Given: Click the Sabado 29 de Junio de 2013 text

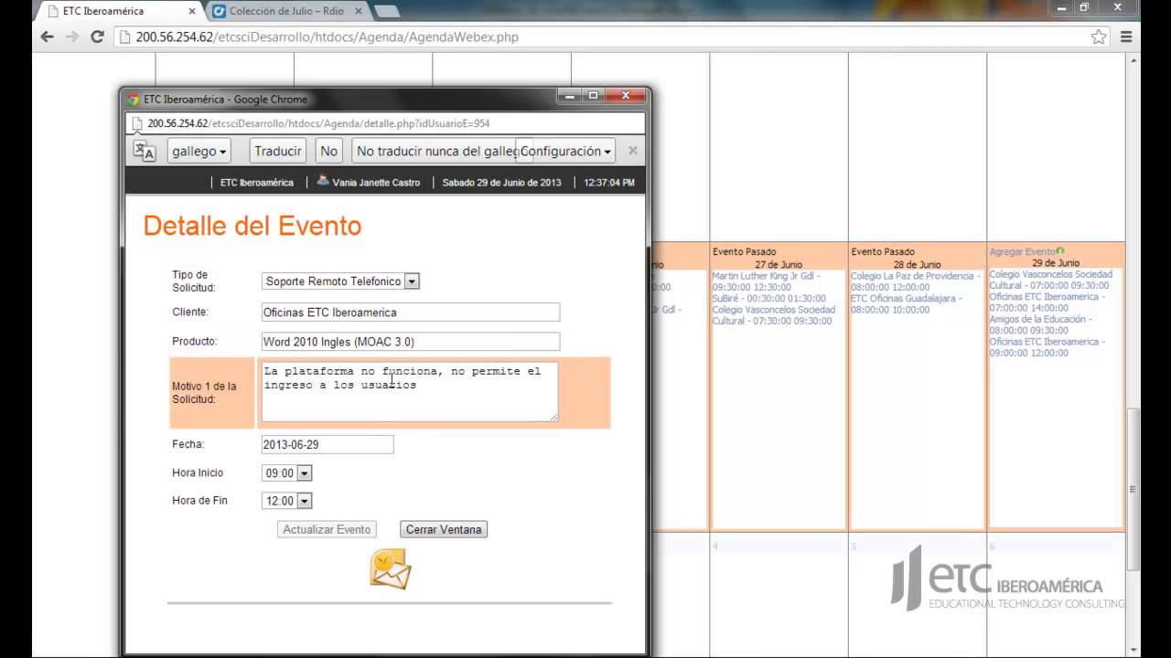Looking at the screenshot, I should [501, 182].
